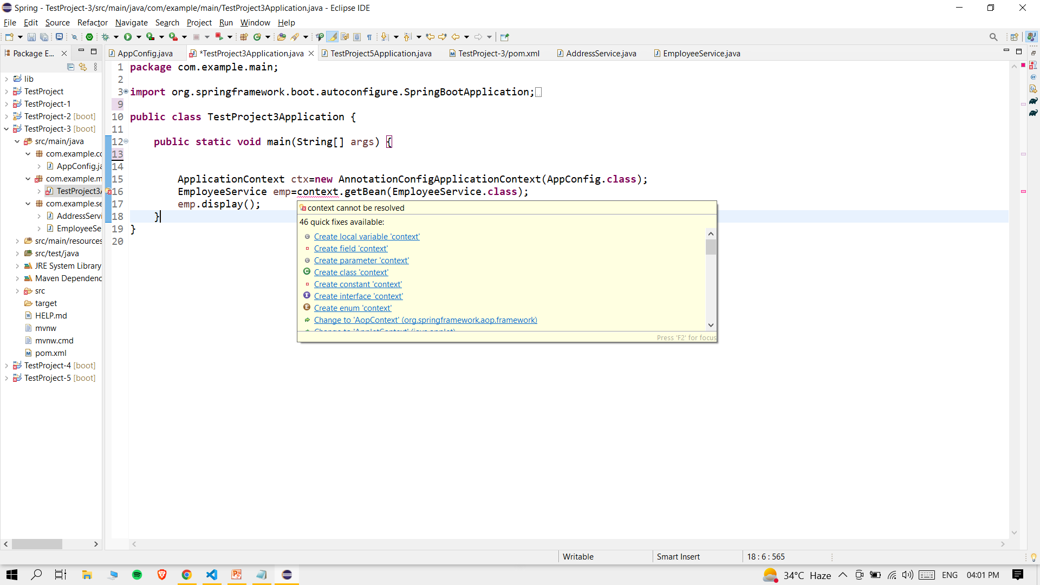Click the Pin Editor icon
The width and height of the screenshot is (1040, 585).
pos(505,37)
